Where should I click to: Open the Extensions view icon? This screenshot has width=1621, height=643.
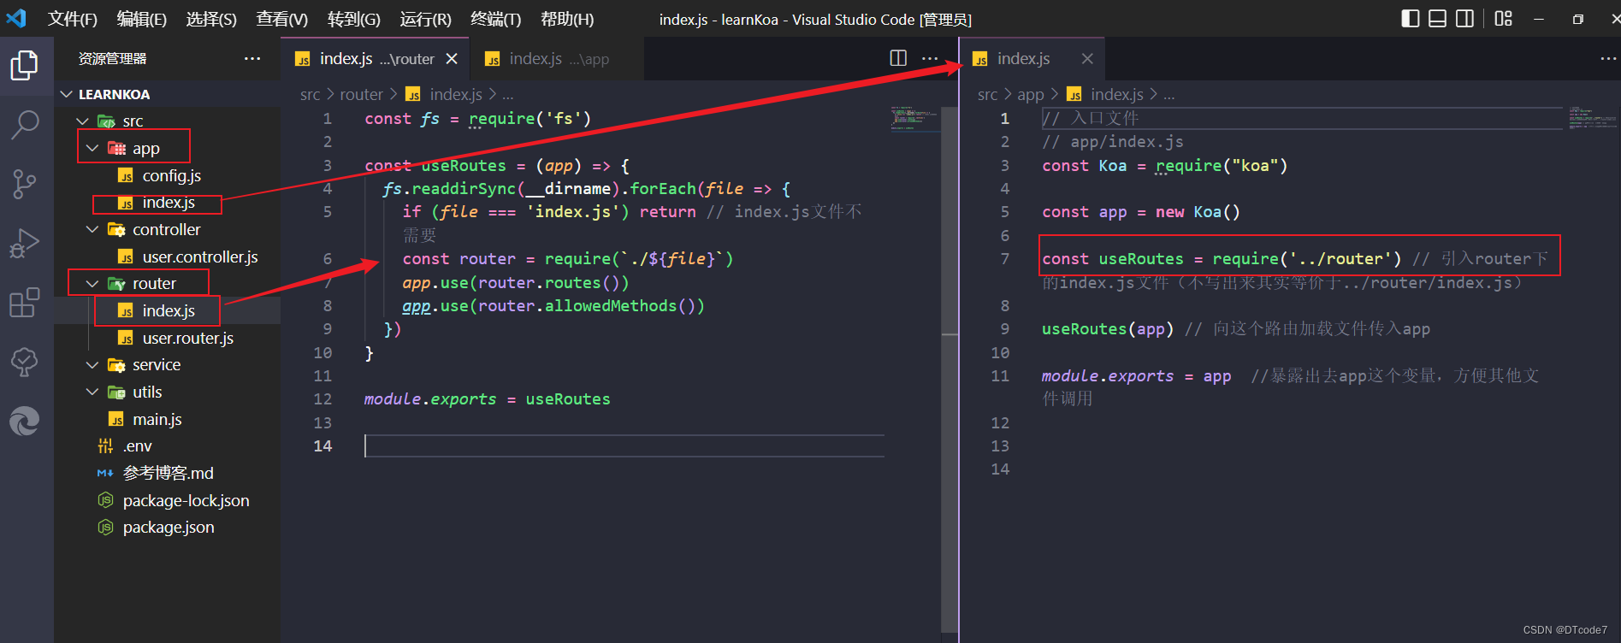(x=24, y=303)
